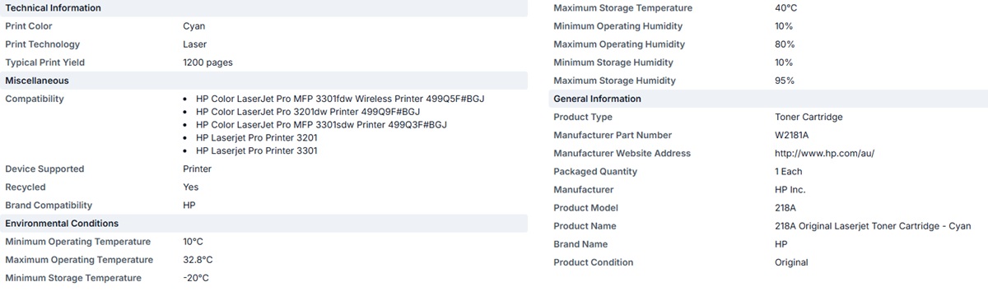This screenshot has width=988, height=296.
Task: Click the Product Type Toner Cartridge value
Action: coord(803,118)
